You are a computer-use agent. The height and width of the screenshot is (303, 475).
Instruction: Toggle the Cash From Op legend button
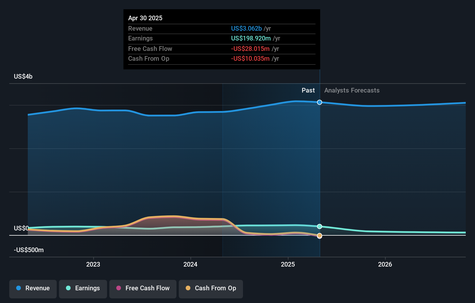[211, 289]
